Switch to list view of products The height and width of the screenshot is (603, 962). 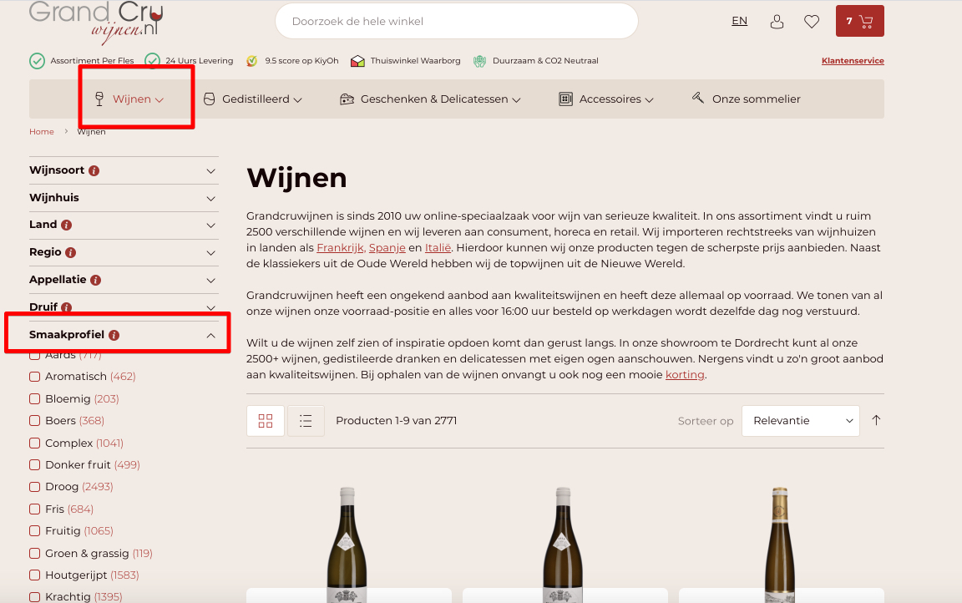click(x=306, y=421)
